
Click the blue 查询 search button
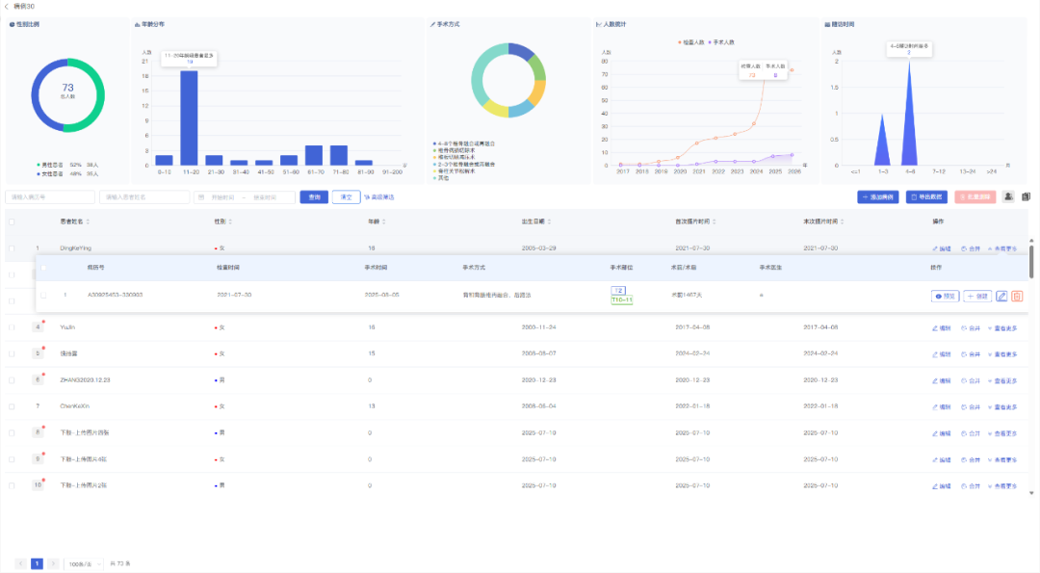(314, 197)
